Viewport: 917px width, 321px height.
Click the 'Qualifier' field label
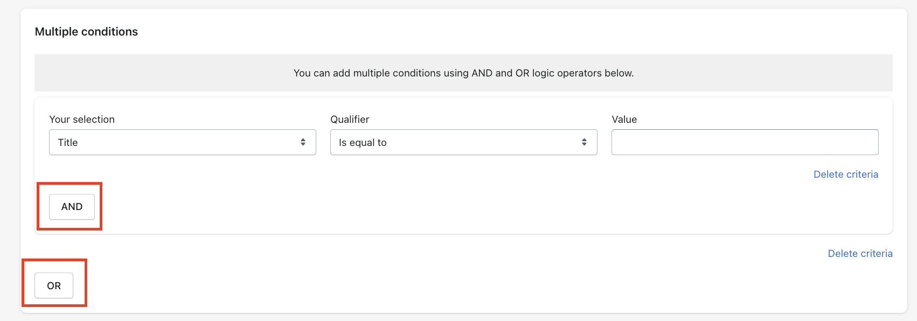(x=350, y=120)
